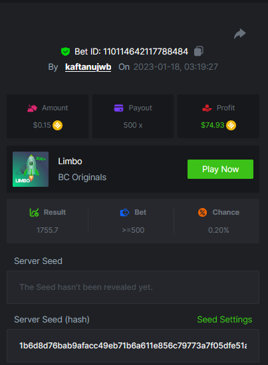Click the Play Now button
268x365 pixels.
(x=220, y=170)
